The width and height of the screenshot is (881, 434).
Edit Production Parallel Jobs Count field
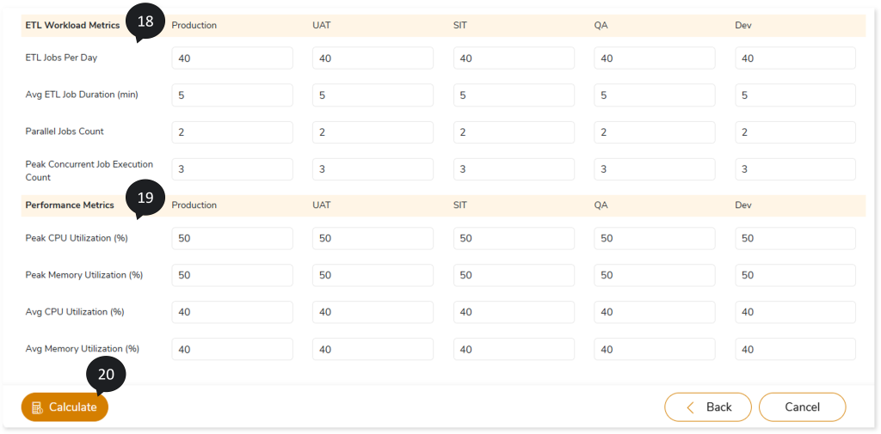tap(232, 132)
